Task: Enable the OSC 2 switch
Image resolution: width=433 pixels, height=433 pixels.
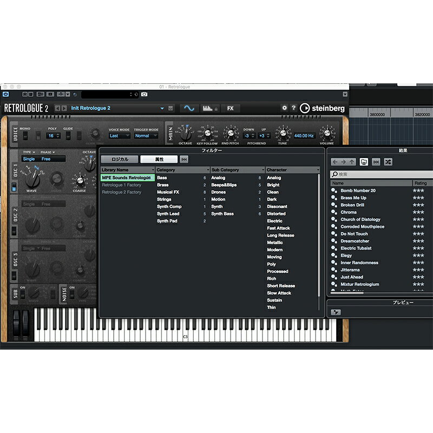Action: (14, 231)
